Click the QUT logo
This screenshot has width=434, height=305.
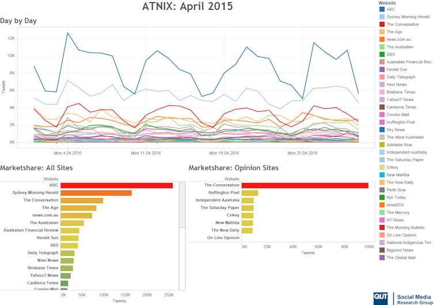(380, 298)
